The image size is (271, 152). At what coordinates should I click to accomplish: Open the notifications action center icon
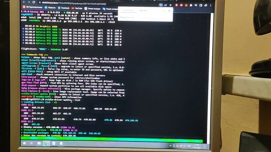(x=205, y=147)
